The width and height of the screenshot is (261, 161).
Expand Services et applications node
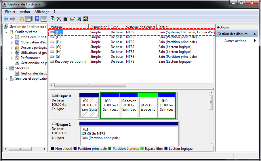click(x=7, y=78)
